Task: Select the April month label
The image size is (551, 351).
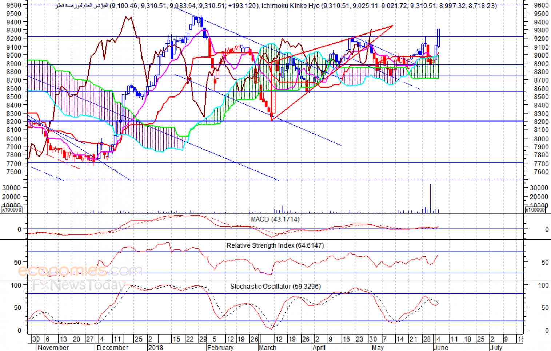Action: click(x=319, y=347)
